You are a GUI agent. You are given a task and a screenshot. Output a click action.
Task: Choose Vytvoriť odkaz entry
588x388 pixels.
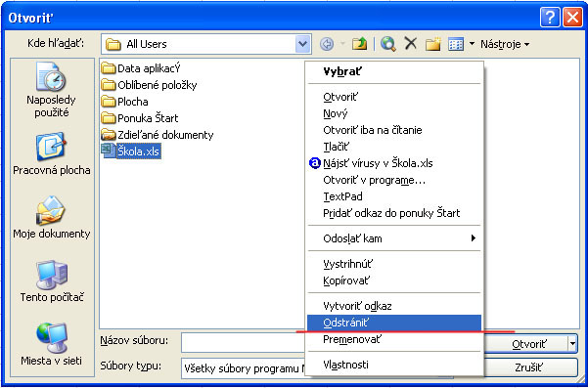pos(393,306)
